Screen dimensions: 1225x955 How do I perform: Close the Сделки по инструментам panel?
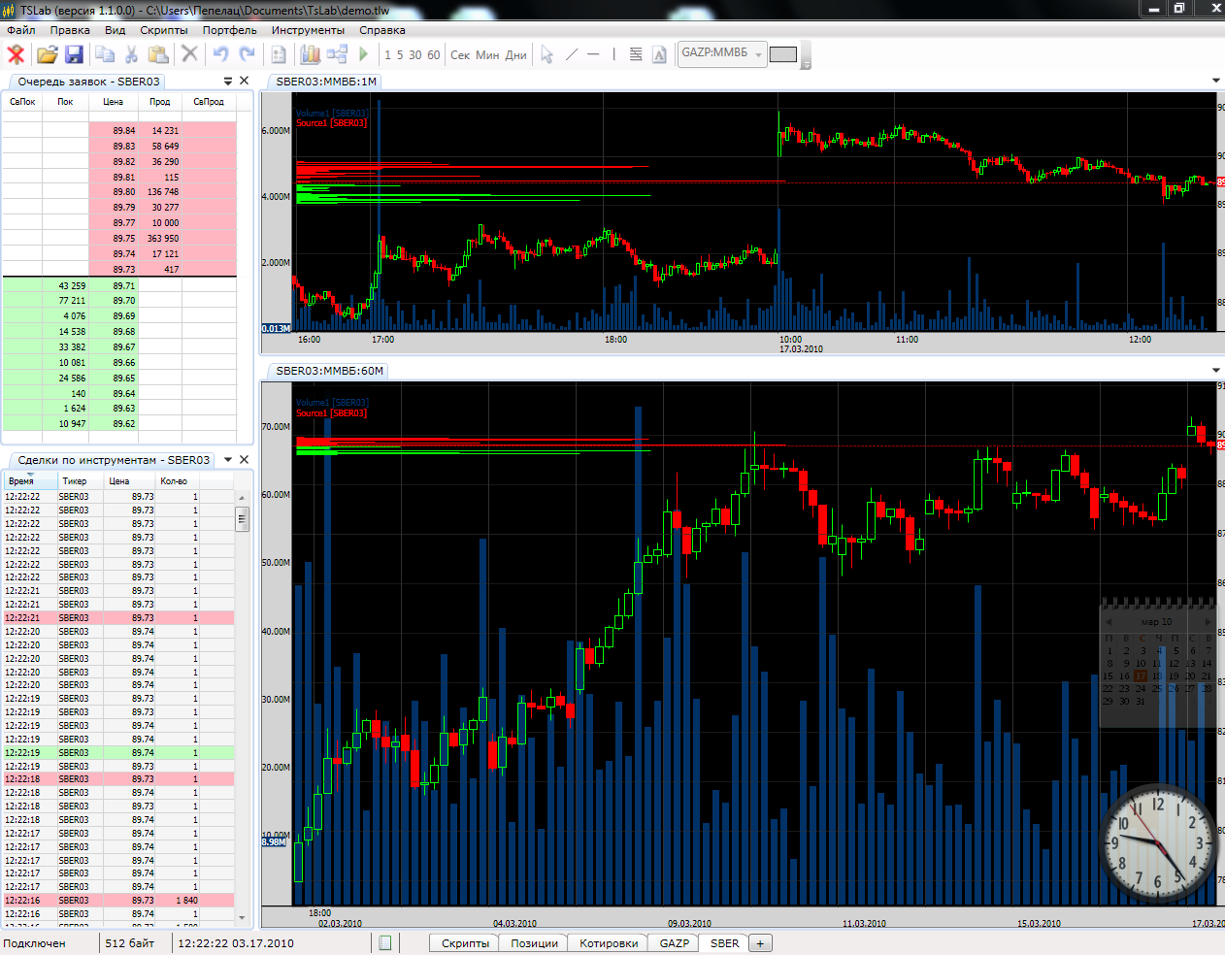245,460
